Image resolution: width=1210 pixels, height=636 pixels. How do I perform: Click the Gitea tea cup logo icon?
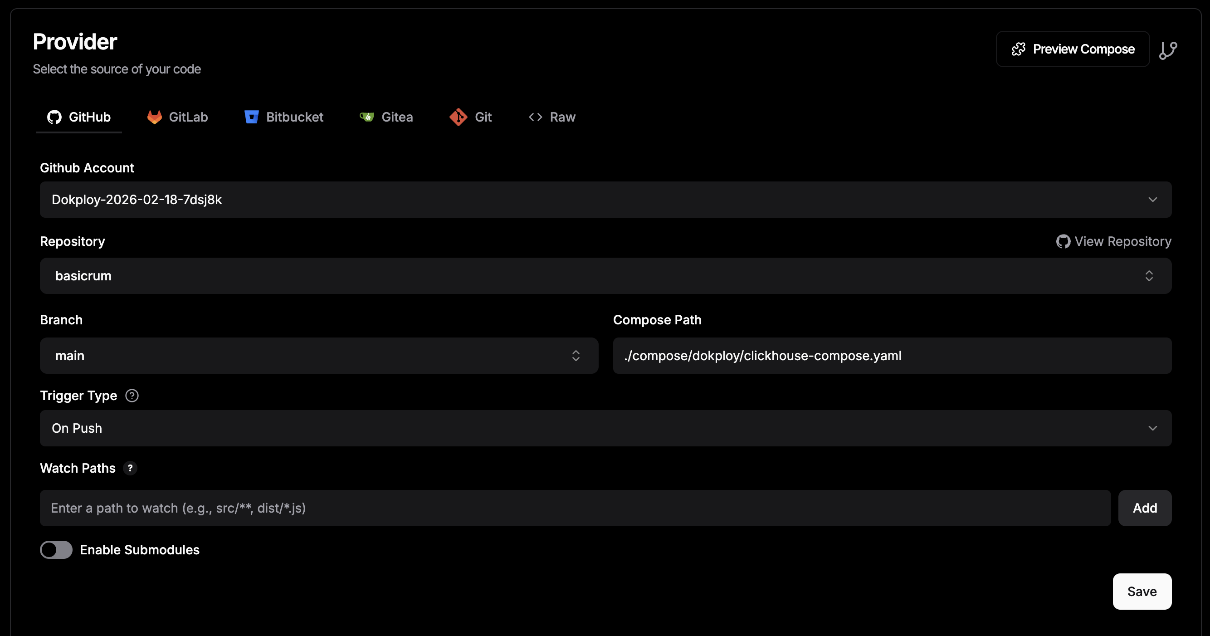tap(367, 117)
